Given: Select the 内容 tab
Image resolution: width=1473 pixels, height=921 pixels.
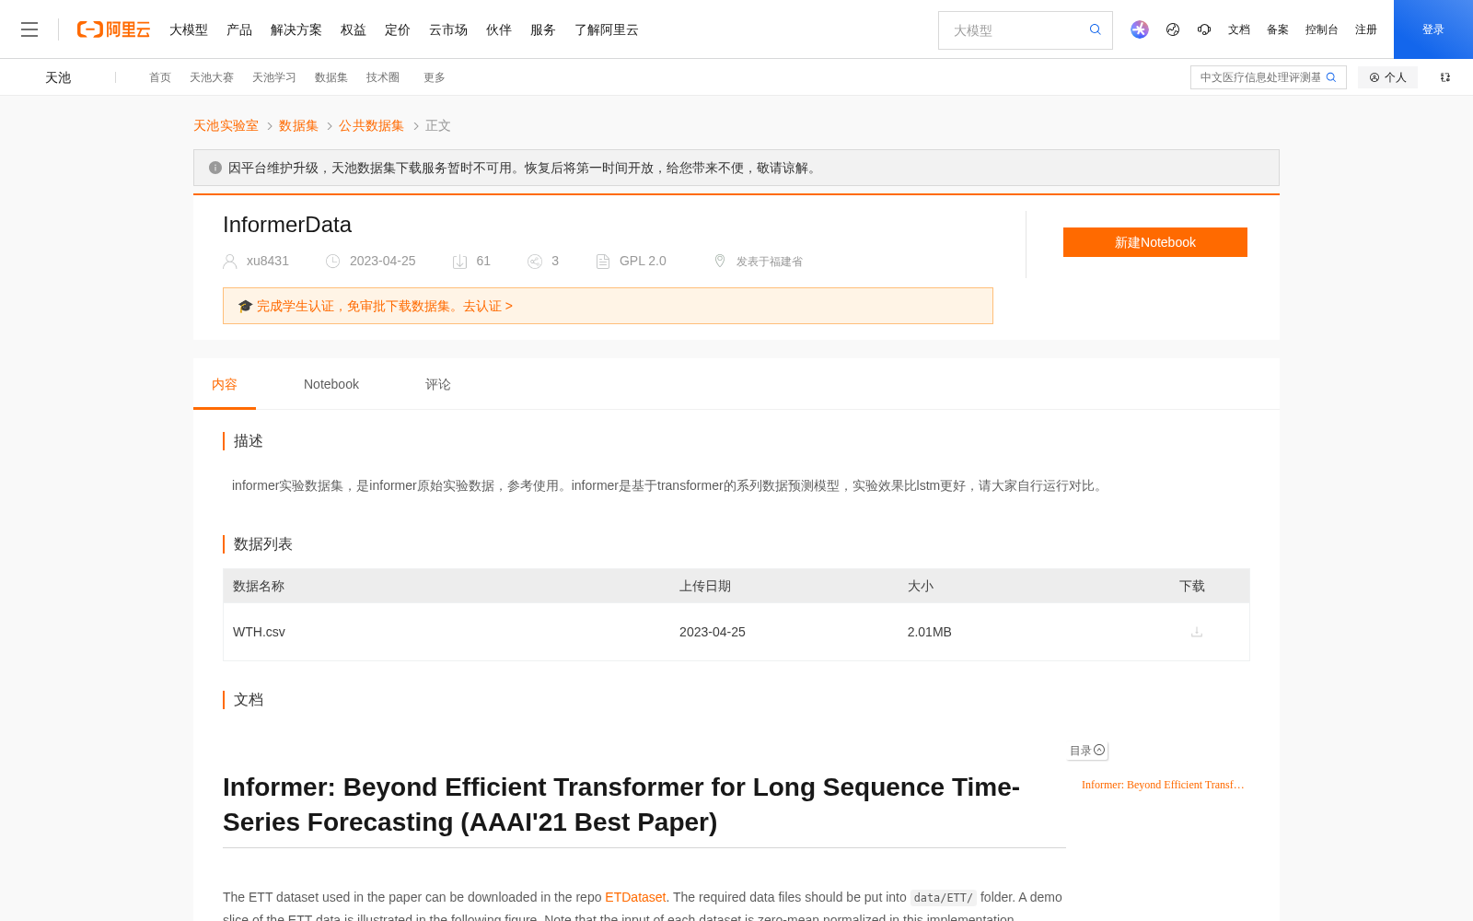Looking at the screenshot, I should pos(225,384).
